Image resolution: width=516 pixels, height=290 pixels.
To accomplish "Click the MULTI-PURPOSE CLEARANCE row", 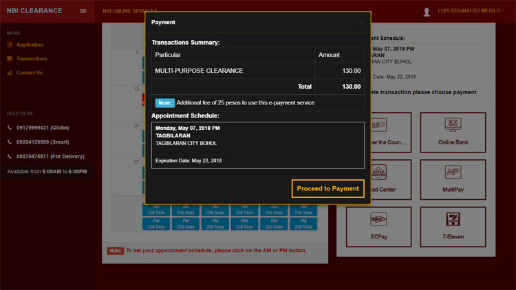I will pyautogui.click(x=258, y=71).
